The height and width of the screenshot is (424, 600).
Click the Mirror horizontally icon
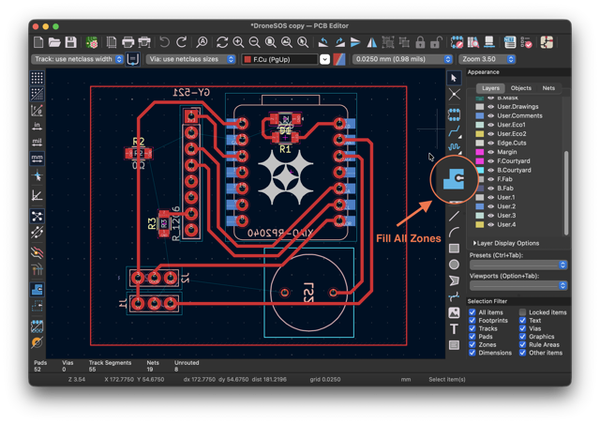pyautogui.click(x=371, y=42)
